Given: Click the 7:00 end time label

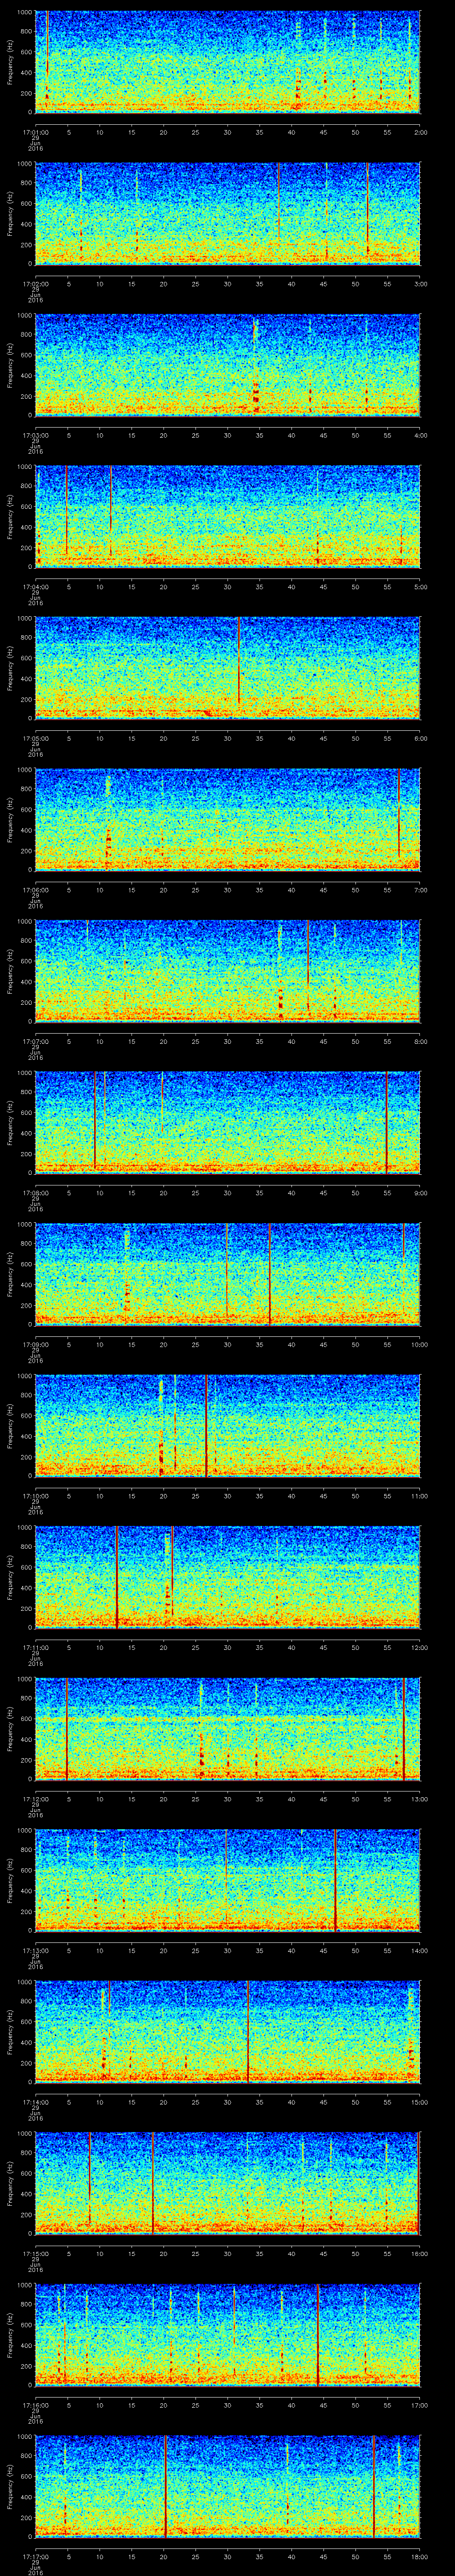Looking at the screenshot, I should (420, 890).
